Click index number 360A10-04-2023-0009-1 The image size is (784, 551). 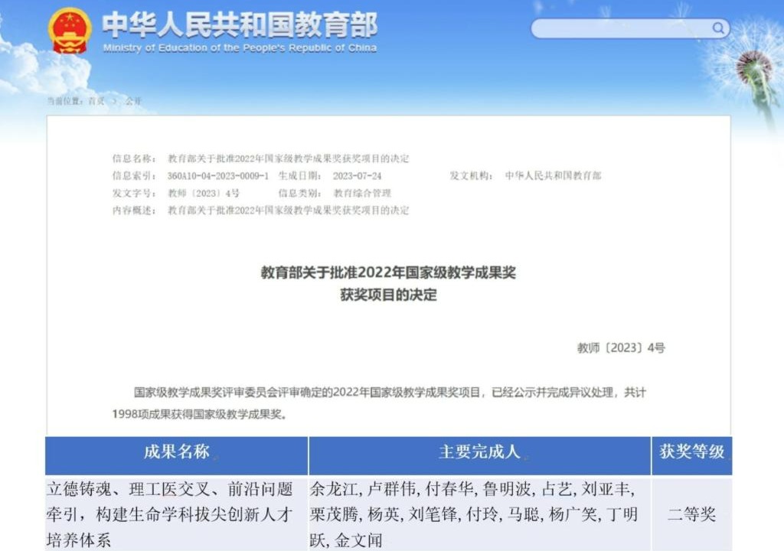coord(217,176)
